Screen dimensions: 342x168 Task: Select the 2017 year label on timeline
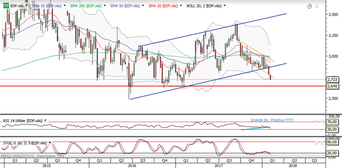click(219, 166)
